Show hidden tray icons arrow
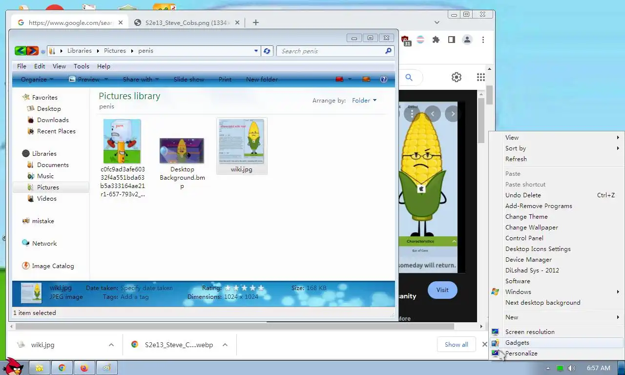 point(548,368)
